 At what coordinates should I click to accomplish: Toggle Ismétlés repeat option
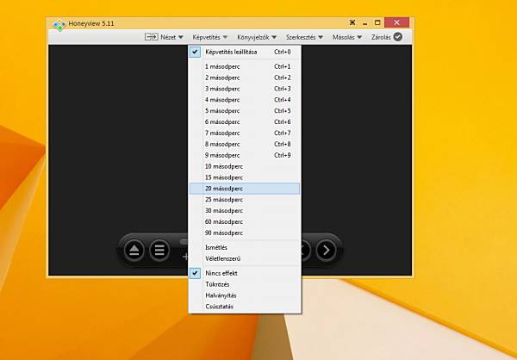pyautogui.click(x=245, y=247)
